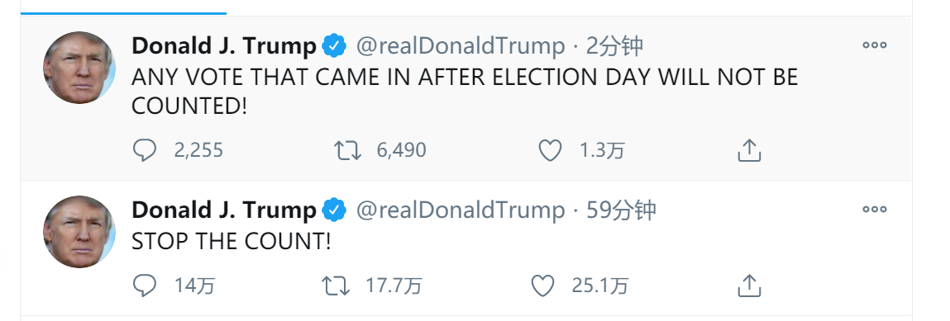Like the ANY VOTE tweet
The width and height of the screenshot is (950, 321).
tap(550, 150)
